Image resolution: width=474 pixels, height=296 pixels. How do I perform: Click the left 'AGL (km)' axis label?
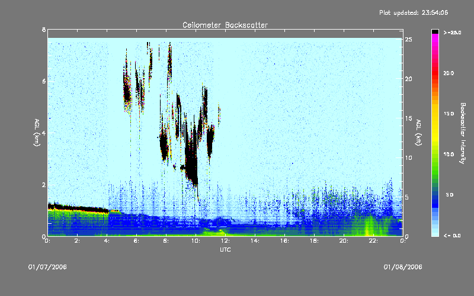[37, 132]
